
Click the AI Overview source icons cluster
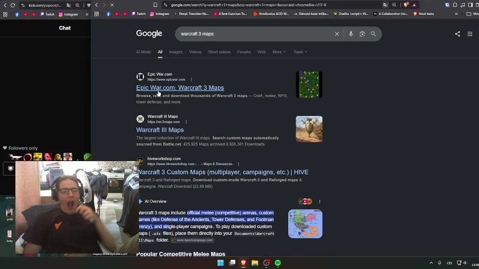[x=305, y=201]
